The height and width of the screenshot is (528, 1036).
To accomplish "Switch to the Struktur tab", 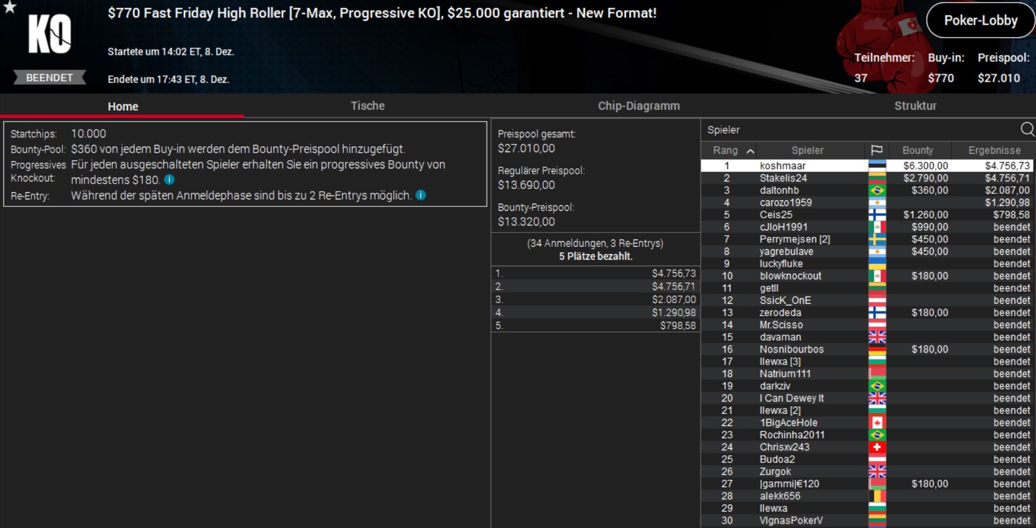I will pos(915,106).
